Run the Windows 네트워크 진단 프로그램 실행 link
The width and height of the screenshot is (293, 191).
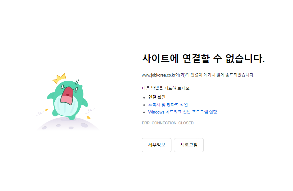[x=183, y=112]
